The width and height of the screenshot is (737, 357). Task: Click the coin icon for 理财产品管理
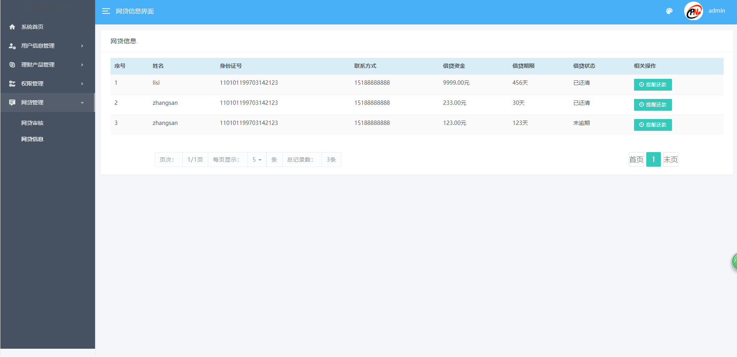click(x=12, y=65)
